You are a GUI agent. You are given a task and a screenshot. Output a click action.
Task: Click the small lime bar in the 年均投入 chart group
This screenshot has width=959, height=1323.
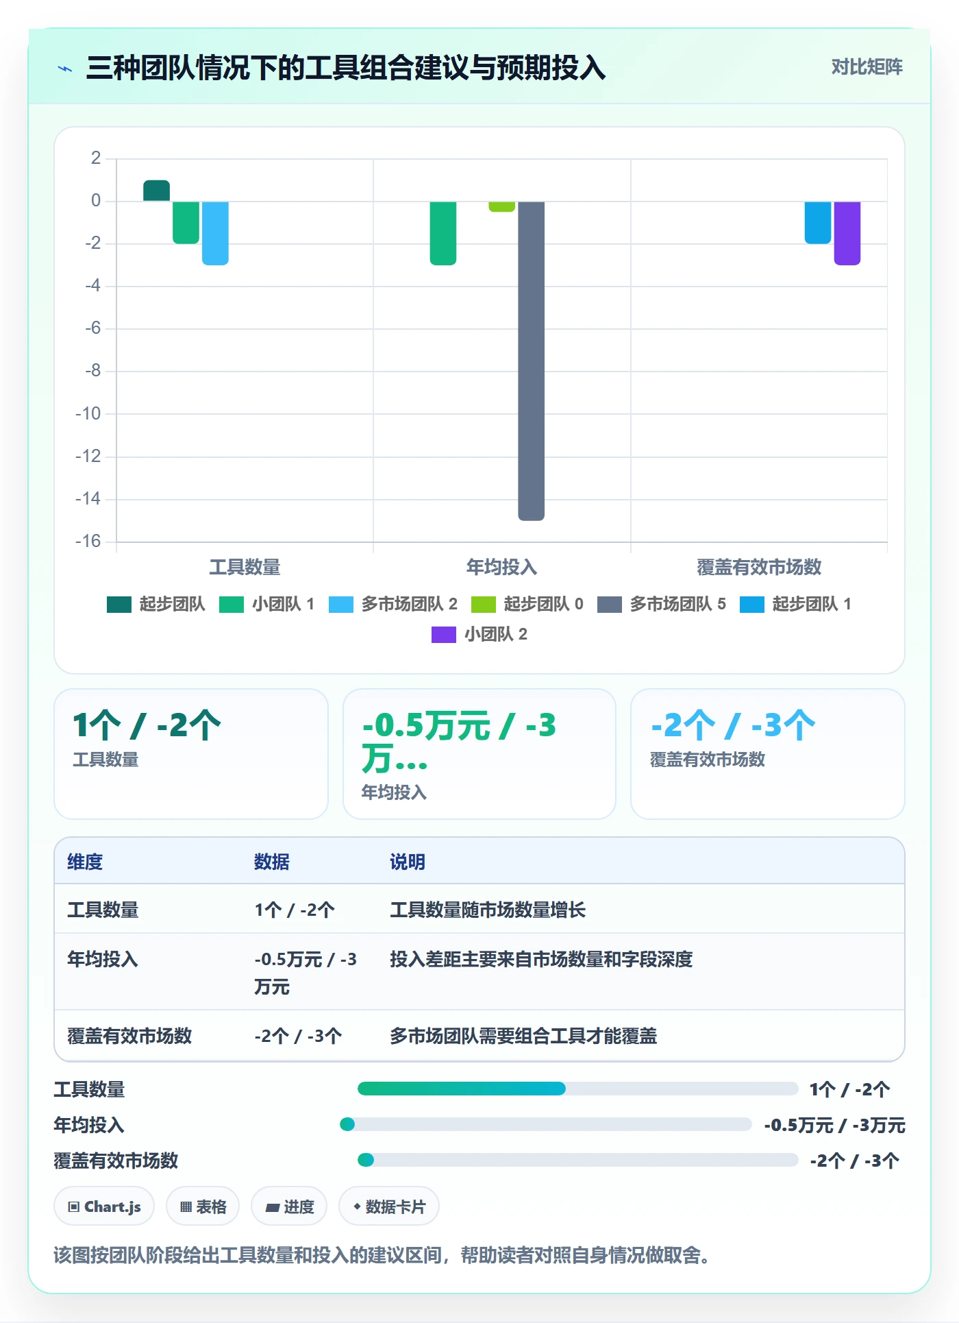point(502,206)
